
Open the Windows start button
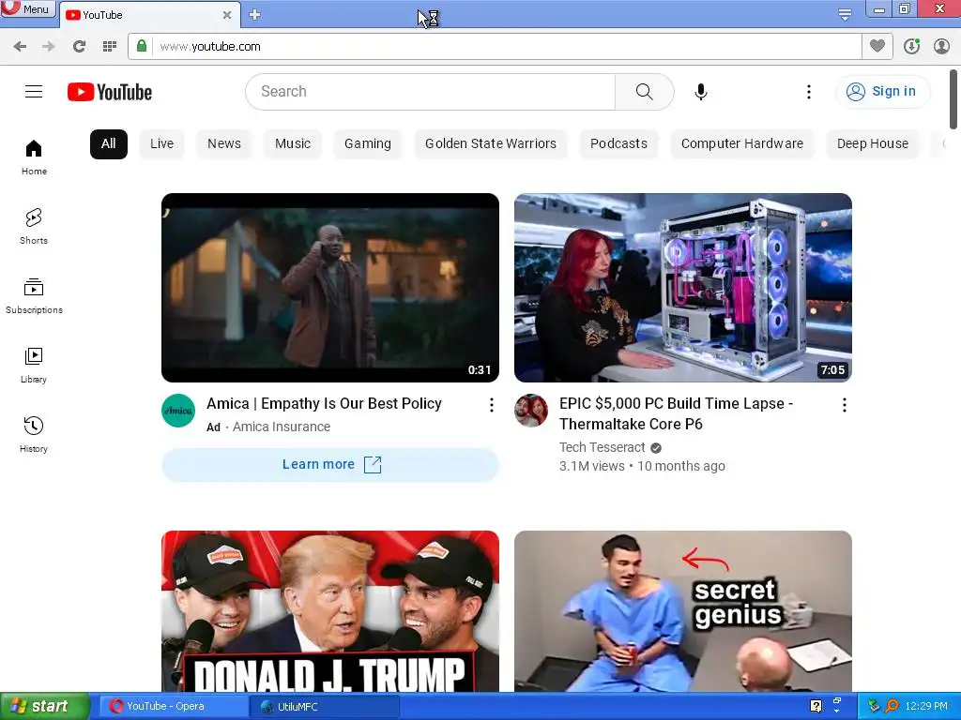45,707
